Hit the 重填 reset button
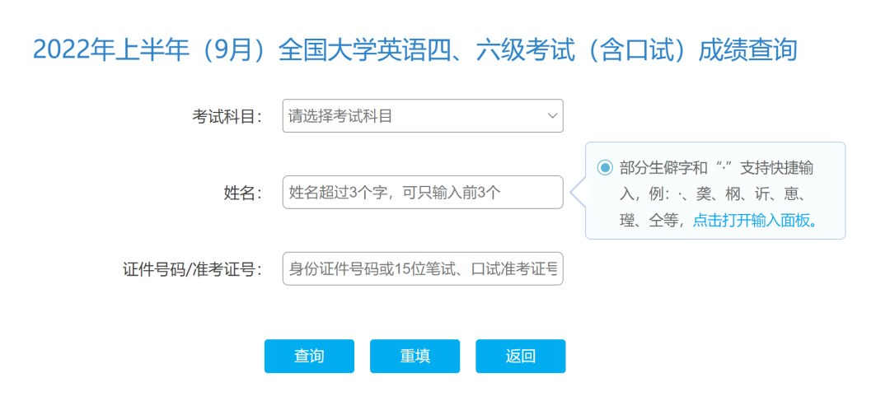The width and height of the screenshot is (890, 401). 415,356
